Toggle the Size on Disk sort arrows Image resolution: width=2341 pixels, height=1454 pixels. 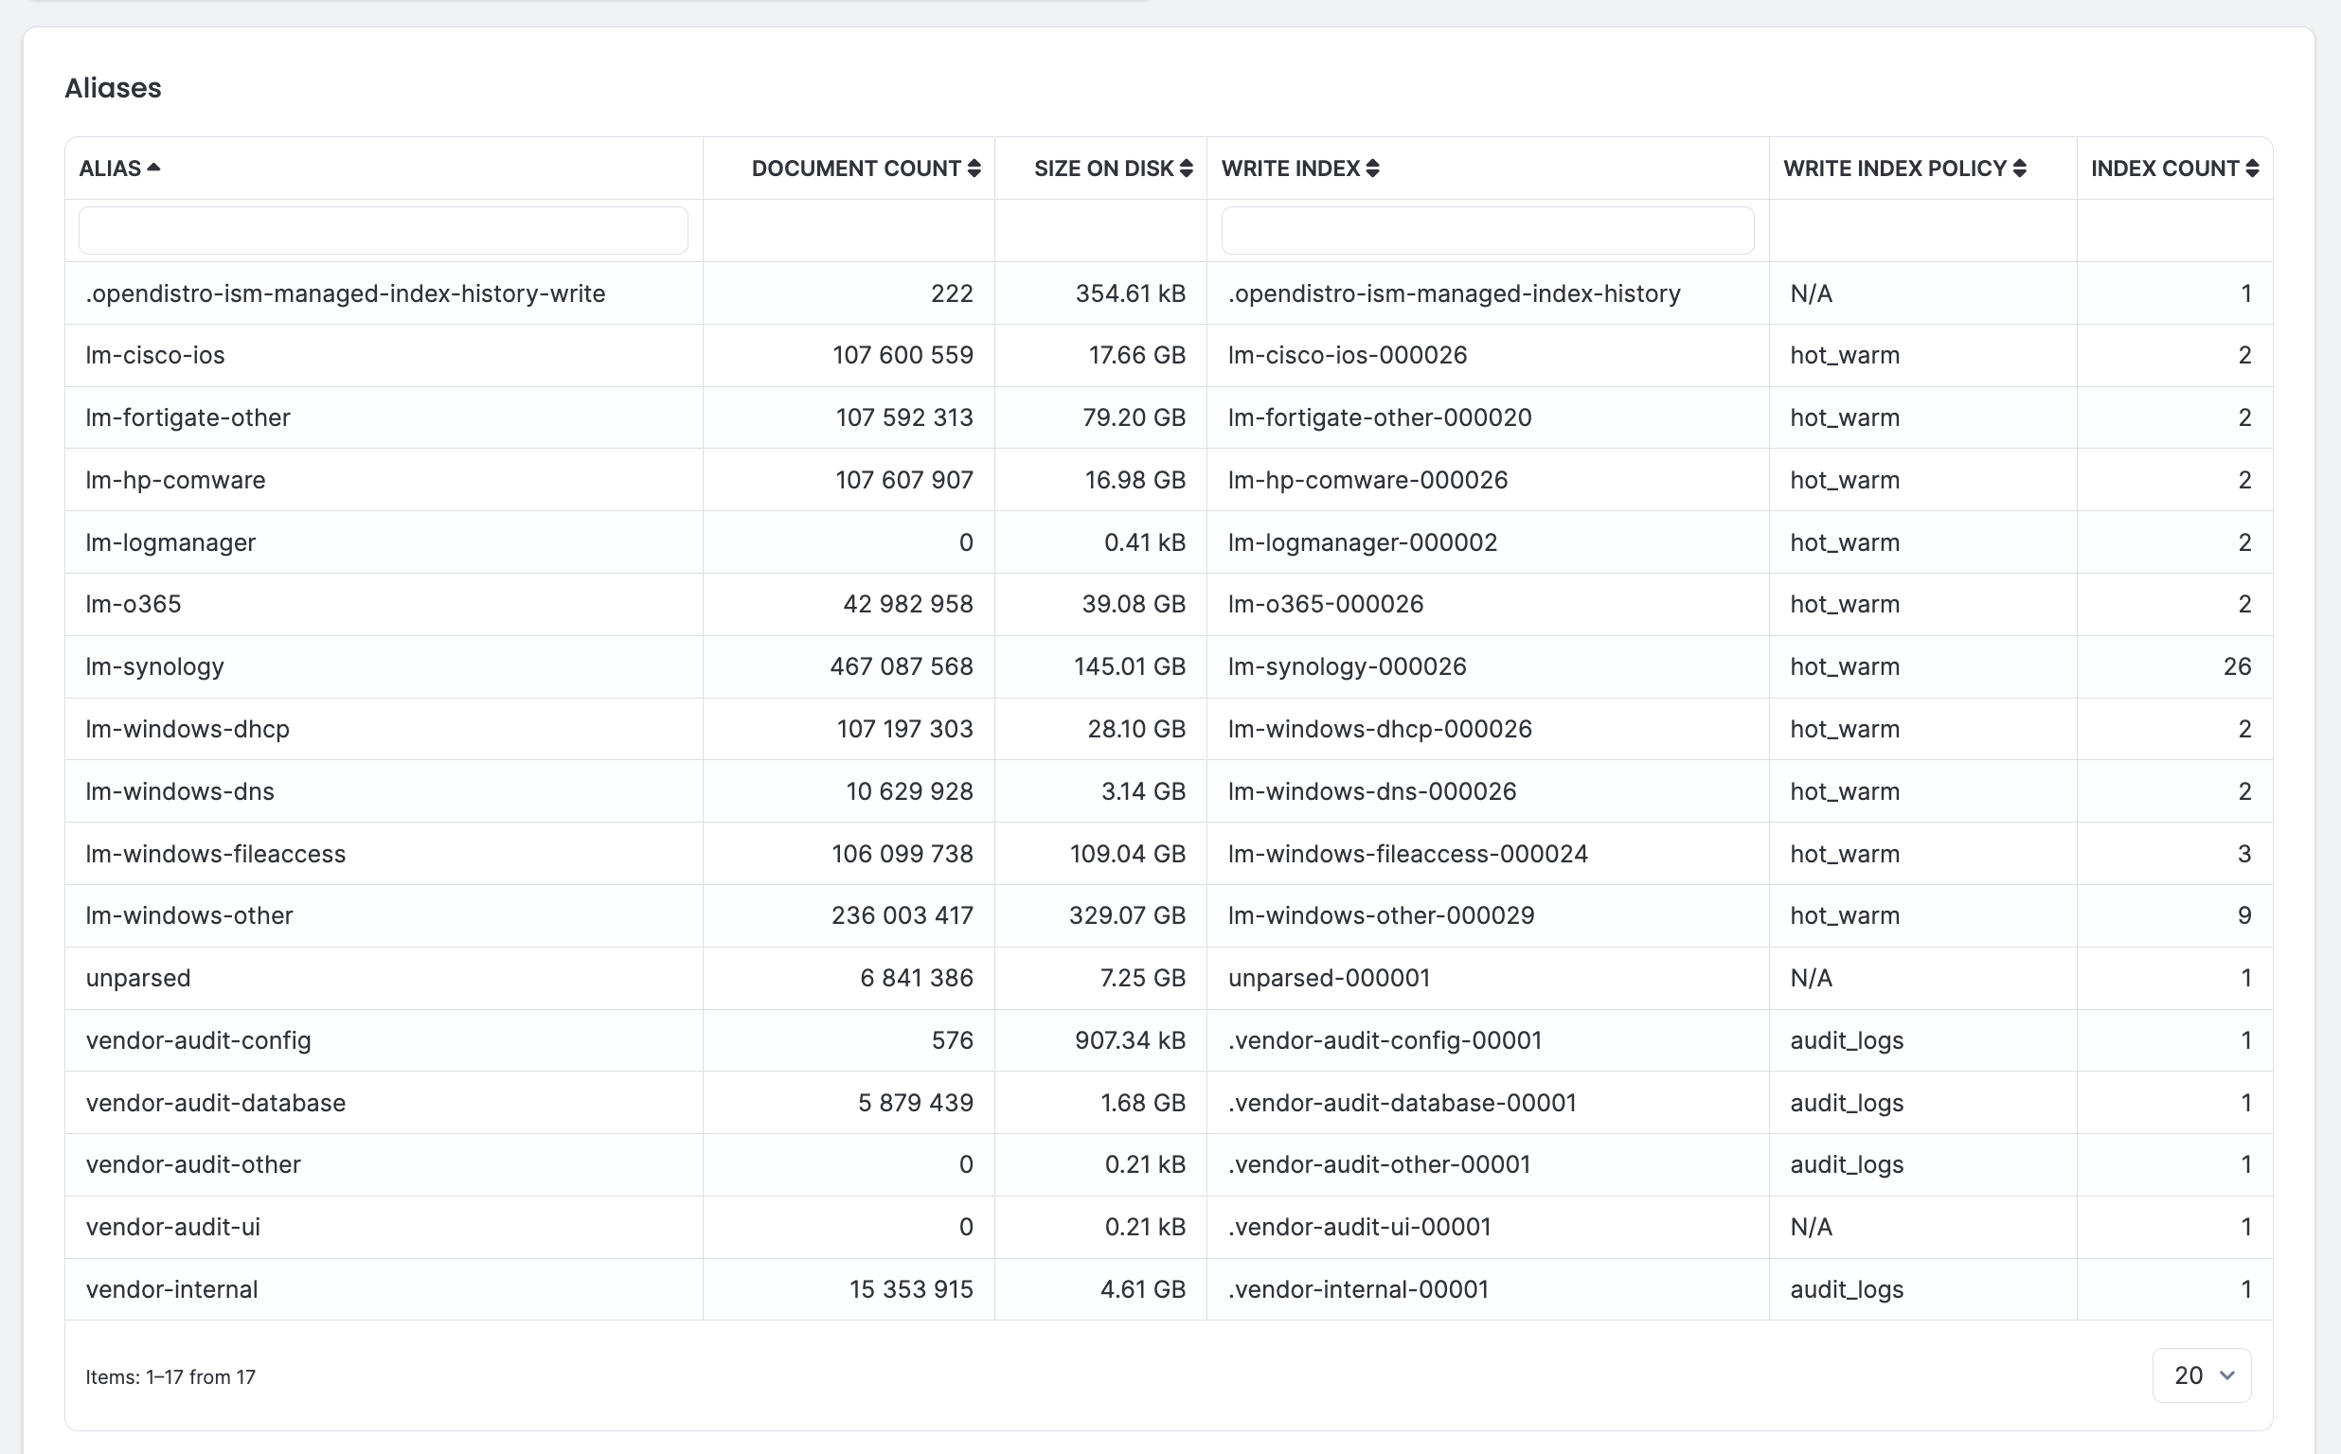[x=1187, y=168]
